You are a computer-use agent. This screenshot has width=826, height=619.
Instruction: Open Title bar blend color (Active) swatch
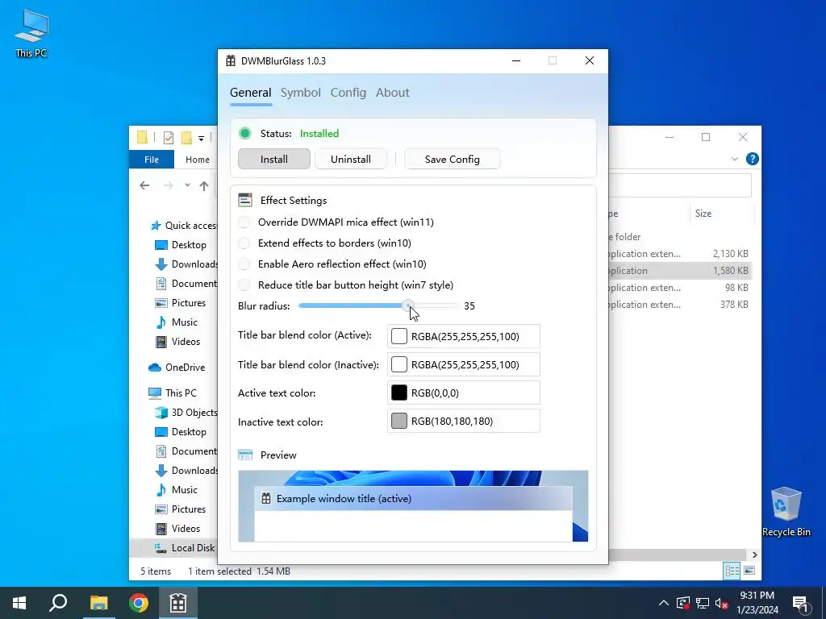tap(398, 336)
